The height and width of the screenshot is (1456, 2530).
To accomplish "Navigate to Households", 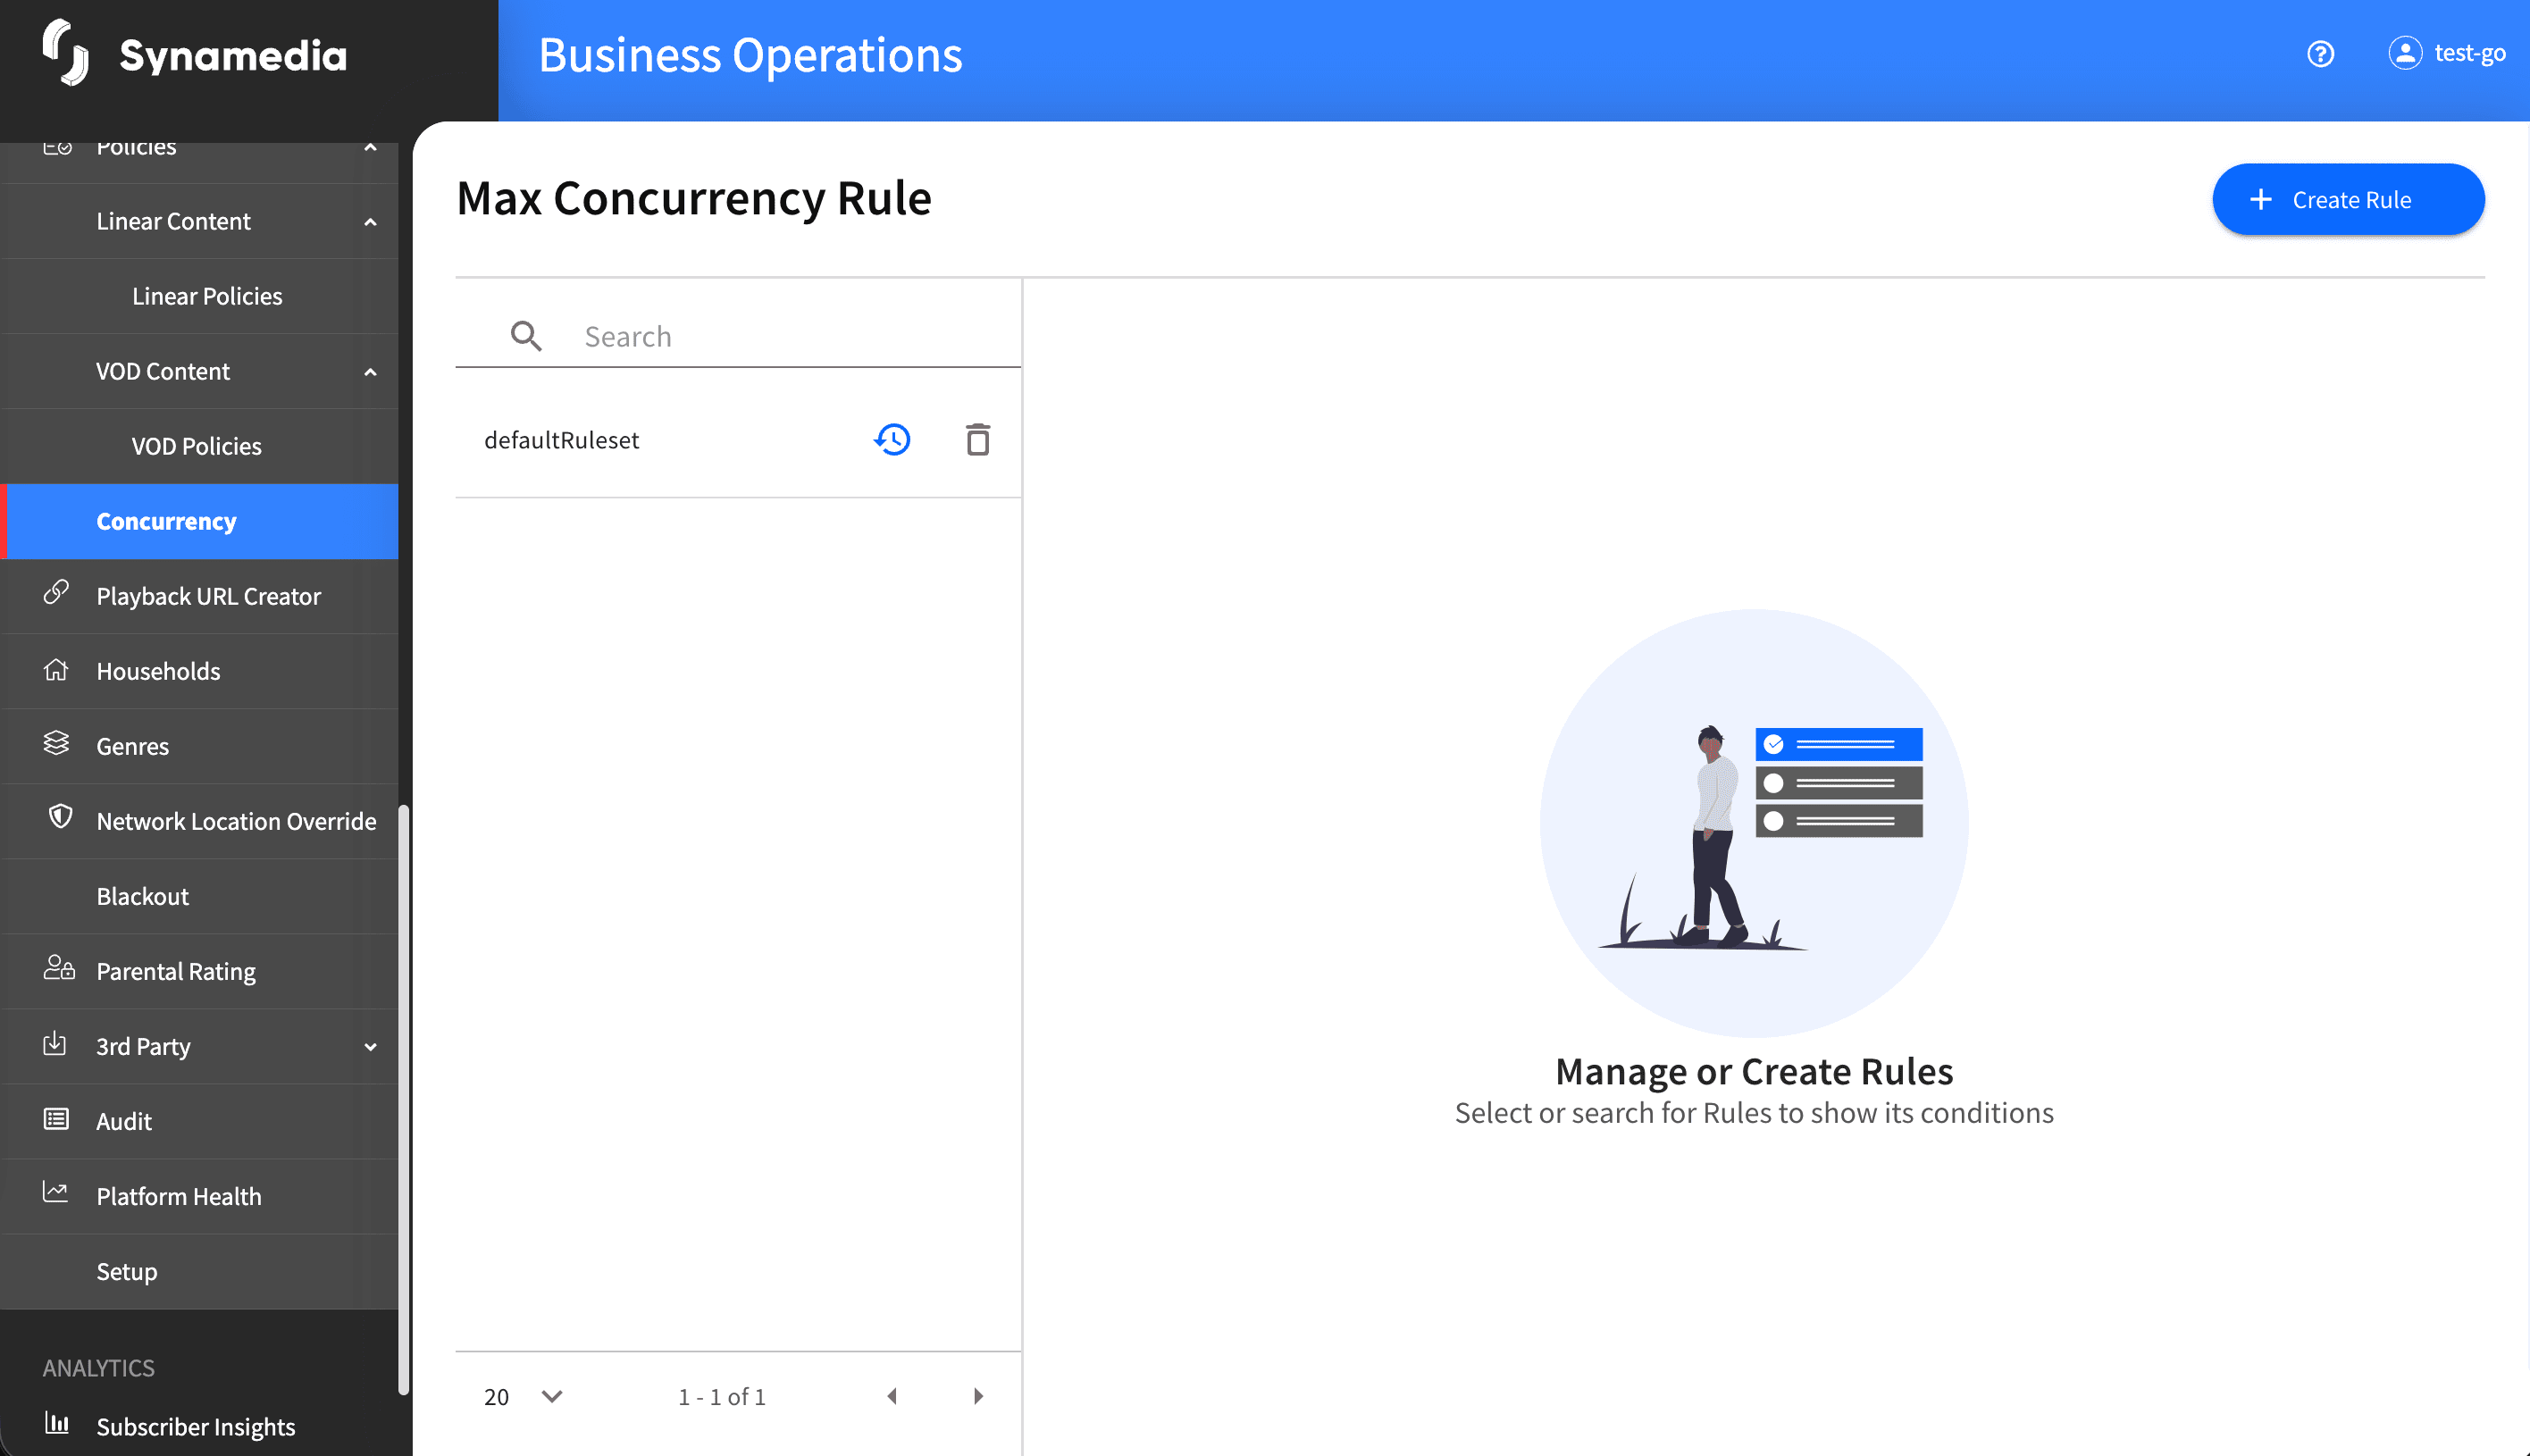I will click(x=200, y=671).
